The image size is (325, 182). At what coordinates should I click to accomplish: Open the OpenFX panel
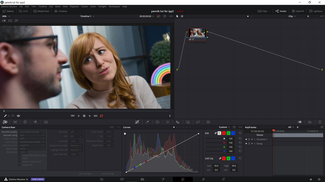click(x=298, y=11)
